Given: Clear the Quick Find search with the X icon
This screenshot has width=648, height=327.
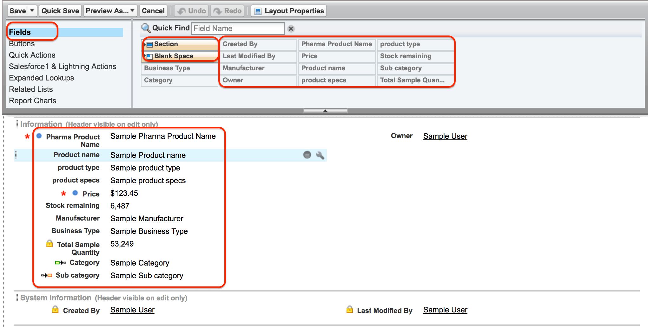Looking at the screenshot, I should coord(291,29).
